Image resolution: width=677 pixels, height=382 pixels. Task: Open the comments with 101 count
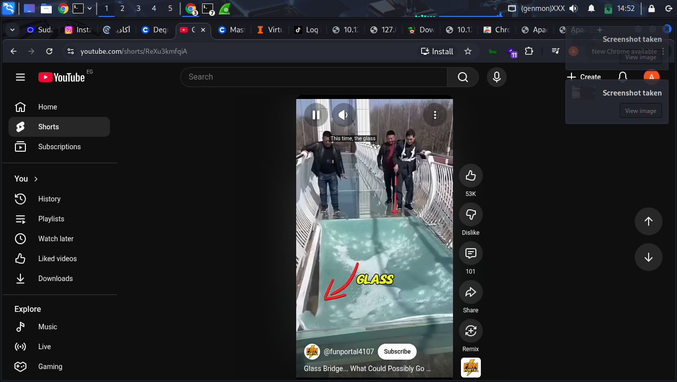point(471,253)
